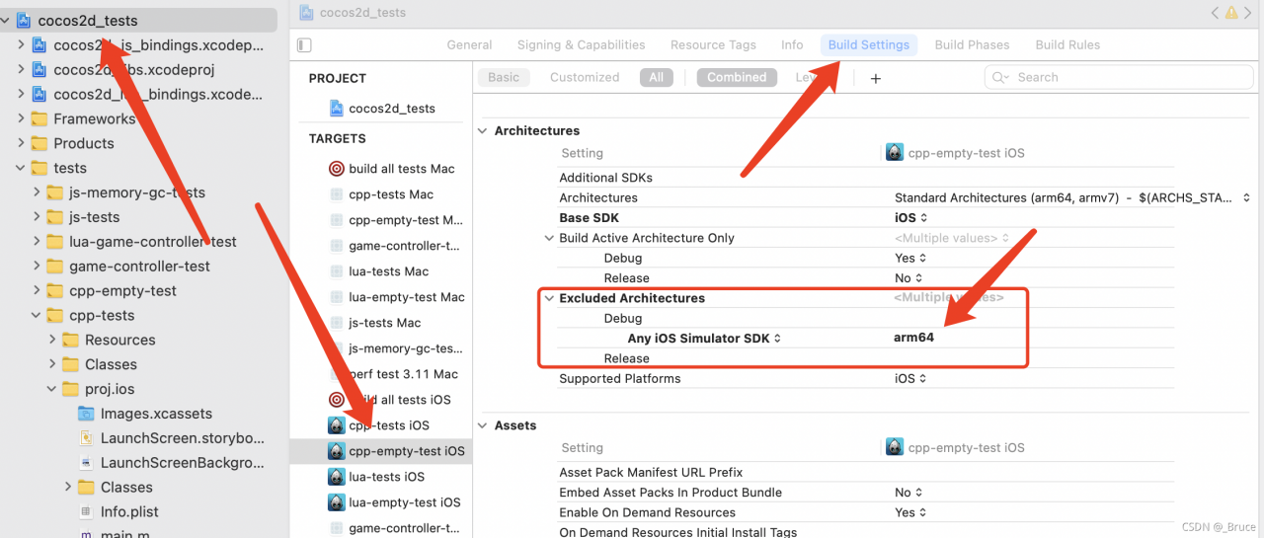Open the Base SDK iOS dropdown

pos(911,218)
